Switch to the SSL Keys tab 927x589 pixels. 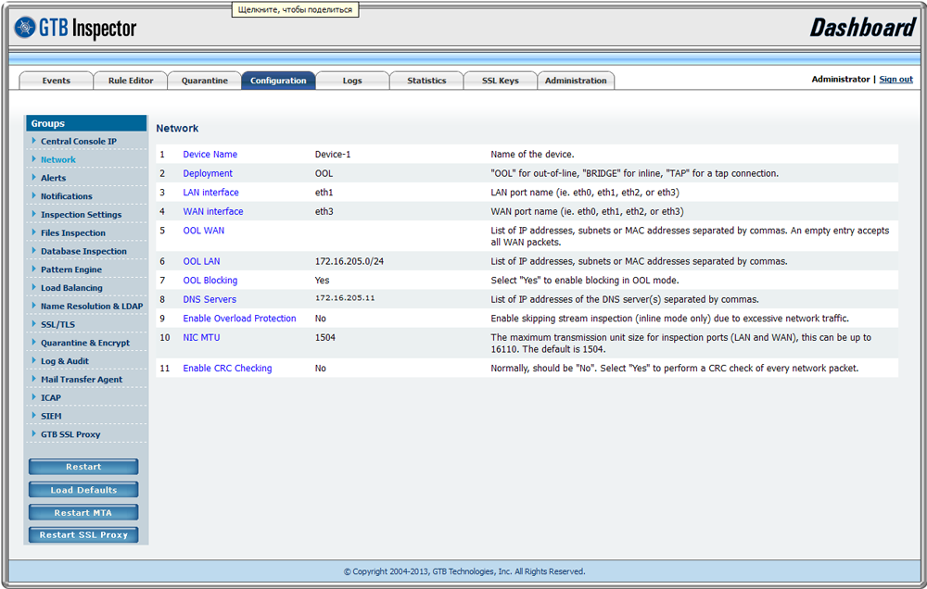501,81
